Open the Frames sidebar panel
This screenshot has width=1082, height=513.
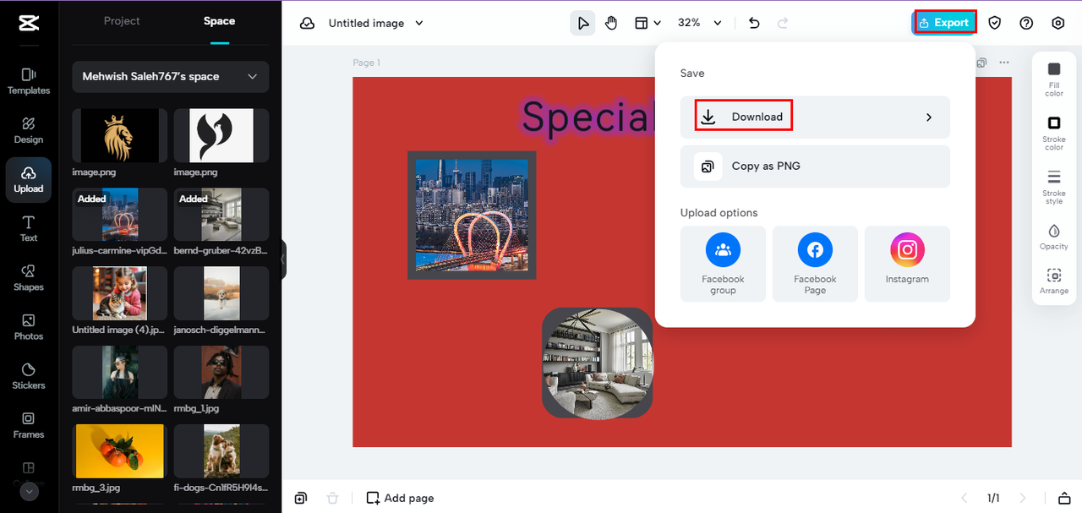click(29, 424)
